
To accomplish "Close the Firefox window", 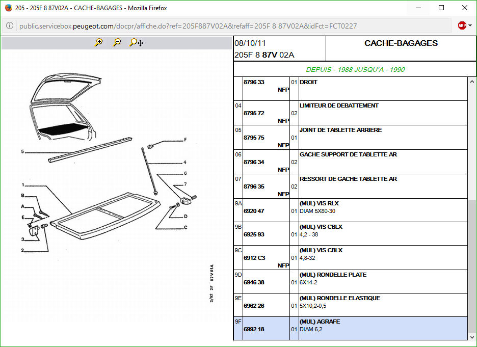I will (x=464, y=8).
